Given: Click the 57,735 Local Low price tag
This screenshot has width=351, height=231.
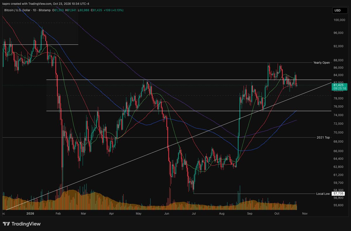Looking at the screenshot, I should pos(338,194).
